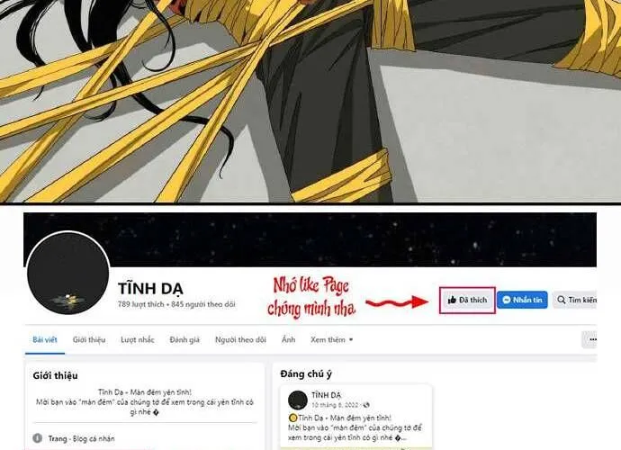Open the Giới thiệu tab
621x450 pixels.
click(89, 339)
